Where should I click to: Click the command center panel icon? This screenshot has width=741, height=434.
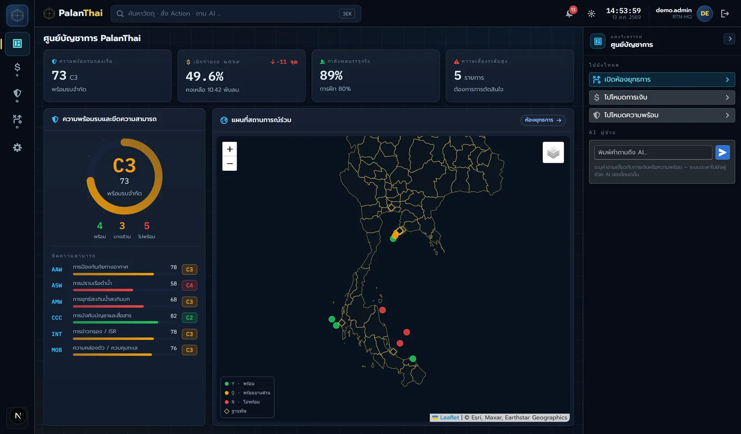pos(597,41)
